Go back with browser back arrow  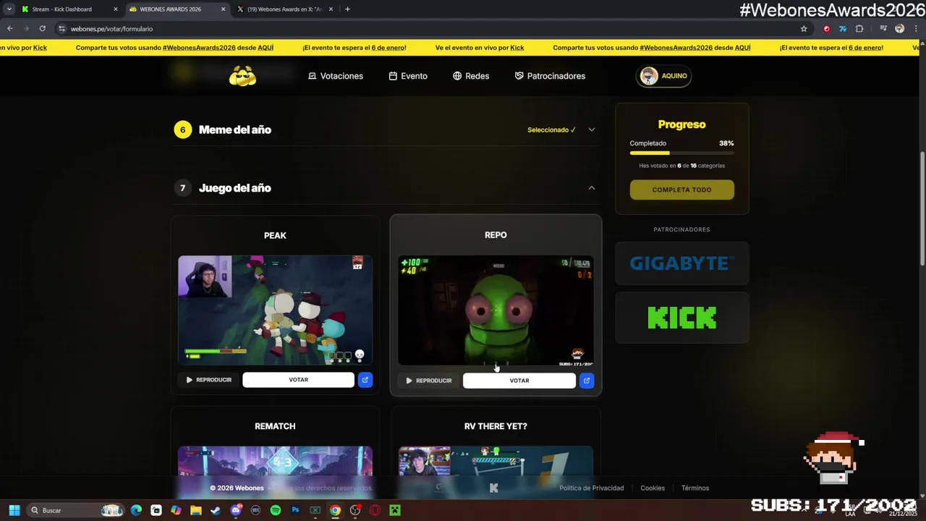(x=9, y=29)
